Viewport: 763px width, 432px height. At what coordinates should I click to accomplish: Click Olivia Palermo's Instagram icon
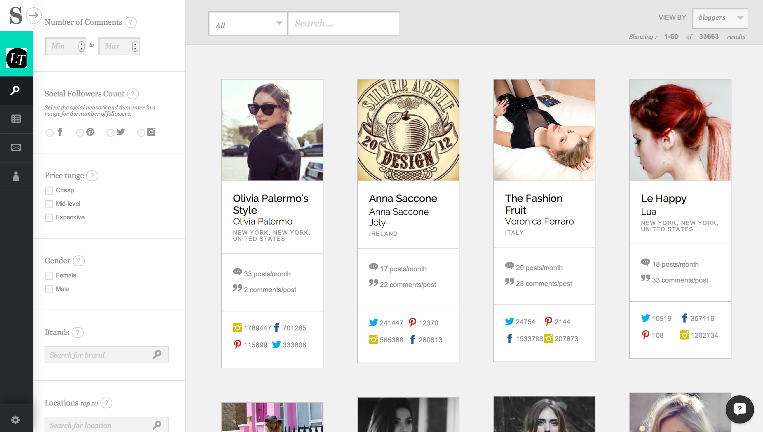(x=237, y=328)
